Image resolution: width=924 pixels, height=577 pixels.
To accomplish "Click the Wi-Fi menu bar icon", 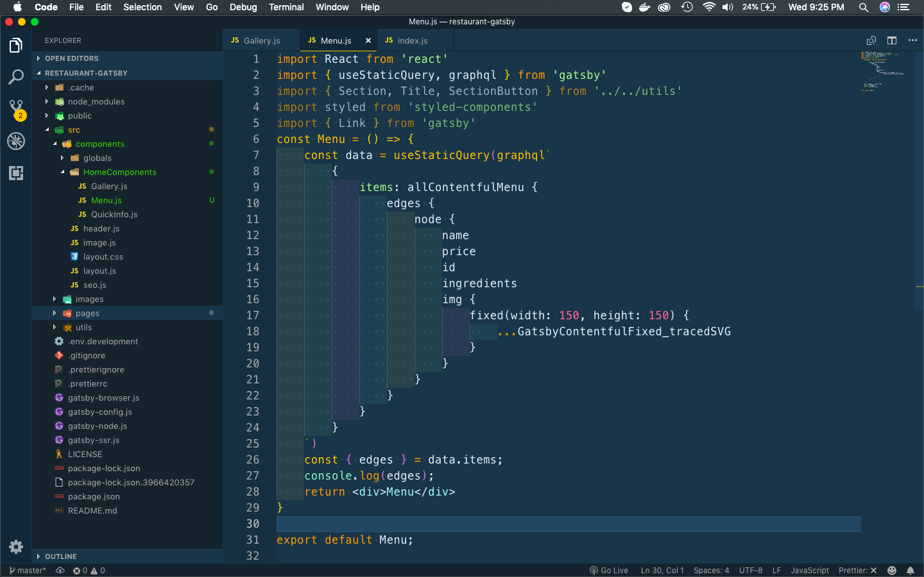I will point(709,7).
